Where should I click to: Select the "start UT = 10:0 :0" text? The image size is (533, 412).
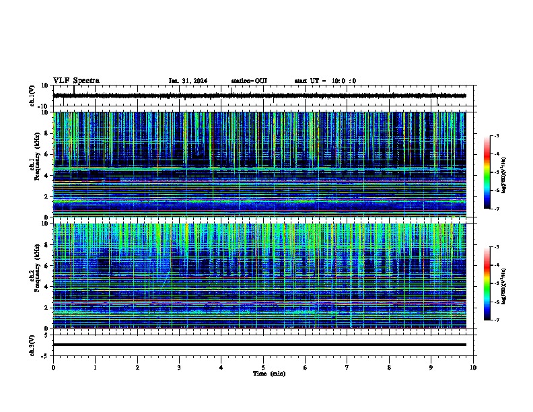pyautogui.click(x=325, y=81)
